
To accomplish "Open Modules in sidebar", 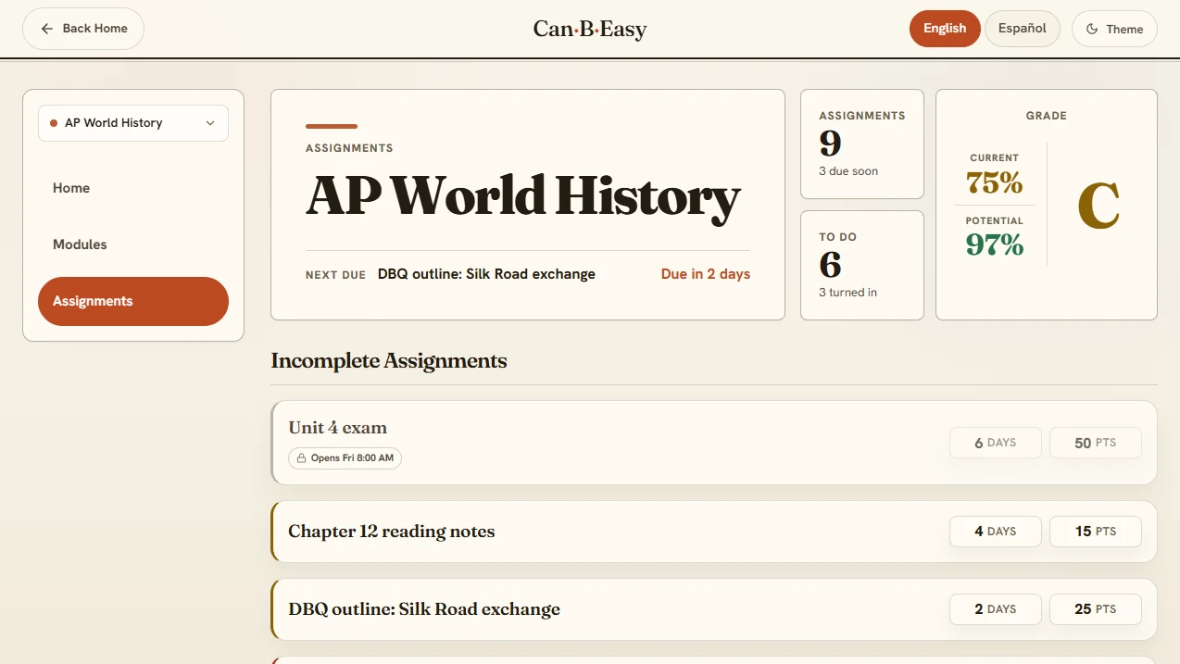I will [x=133, y=244].
